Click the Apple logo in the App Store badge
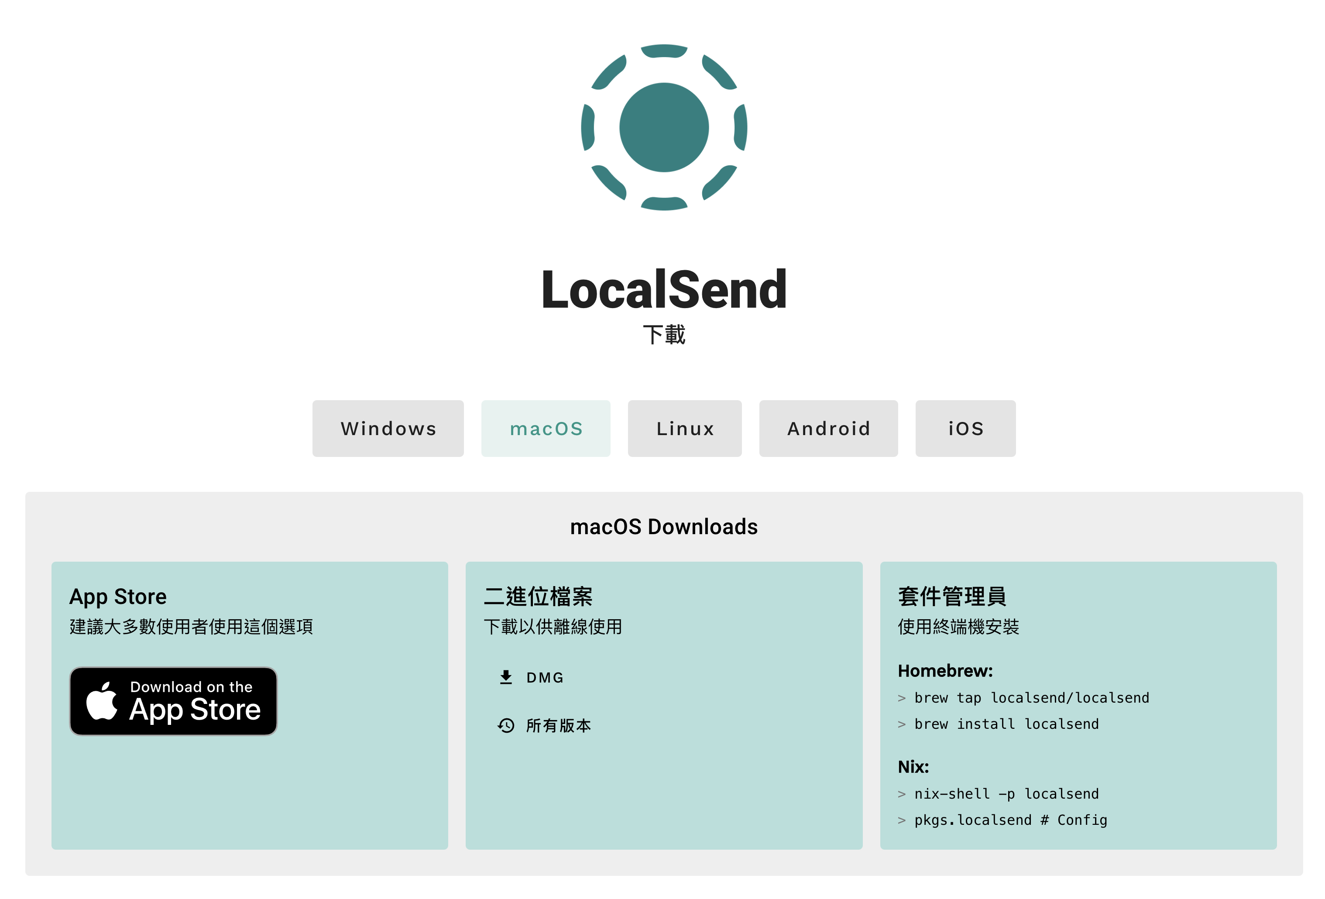The height and width of the screenshot is (899, 1325). 102,700
